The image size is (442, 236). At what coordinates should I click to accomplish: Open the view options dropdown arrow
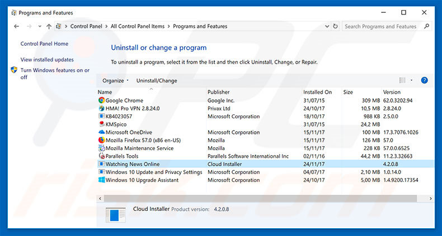(x=412, y=80)
